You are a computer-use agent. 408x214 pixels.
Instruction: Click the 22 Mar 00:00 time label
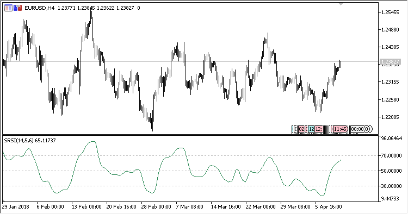pyautogui.click(x=261, y=207)
